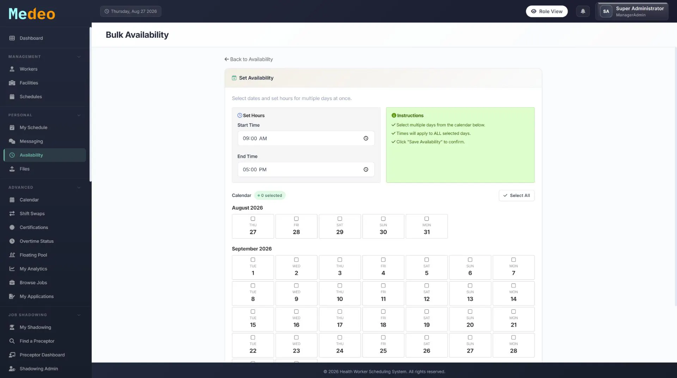677x378 pixels.
Task: Click the End Time input field
Action: [x=306, y=169]
